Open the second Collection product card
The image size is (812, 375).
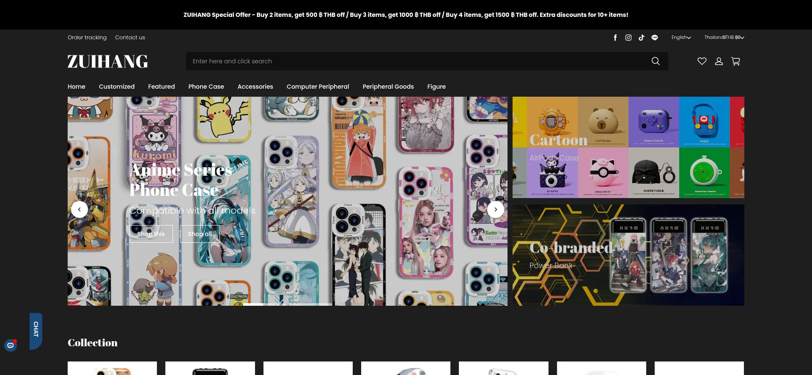[x=210, y=368]
